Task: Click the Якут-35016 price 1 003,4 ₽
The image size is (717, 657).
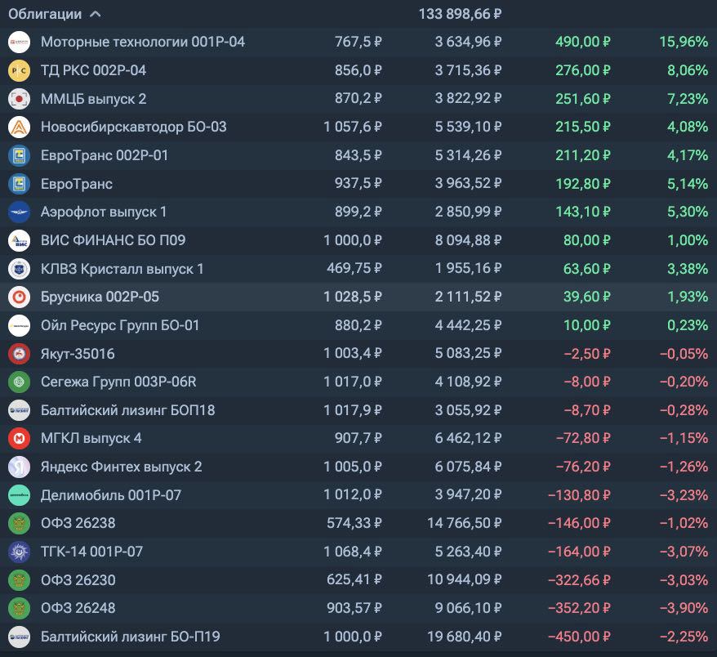Action: pos(352,354)
